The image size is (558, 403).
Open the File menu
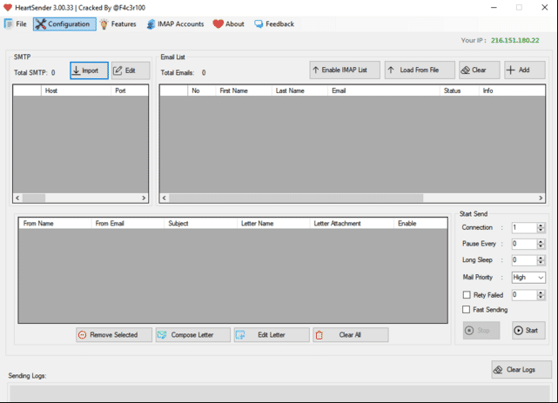(x=16, y=24)
